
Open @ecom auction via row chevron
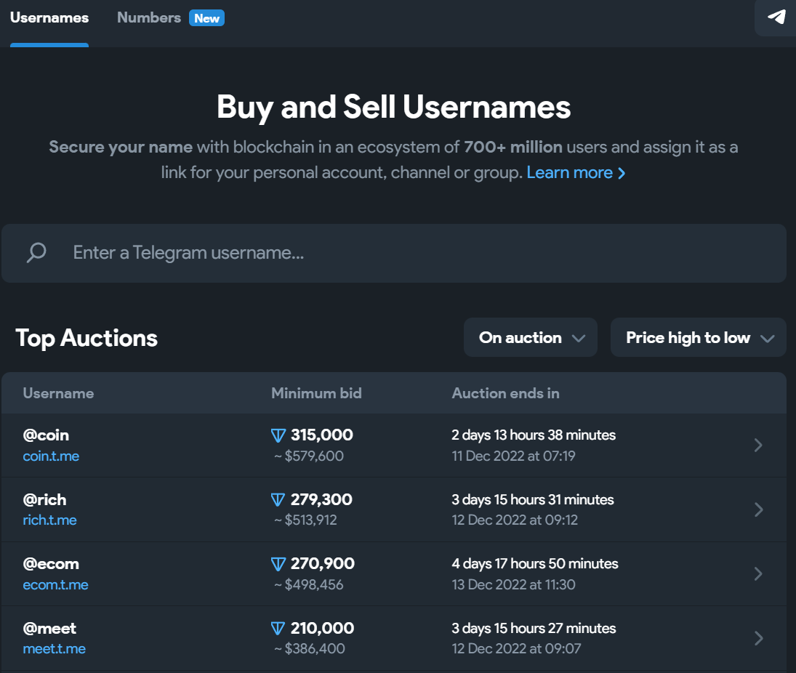point(758,573)
